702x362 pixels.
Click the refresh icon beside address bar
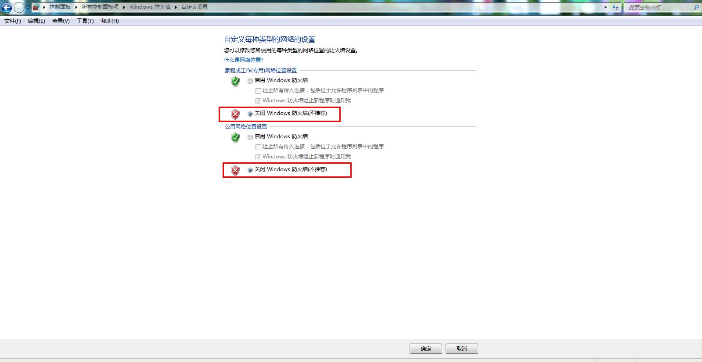(616, 7)
